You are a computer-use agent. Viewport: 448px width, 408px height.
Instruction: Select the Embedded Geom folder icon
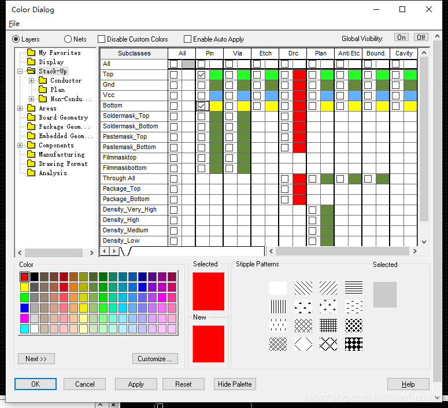31,136
